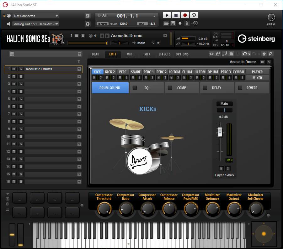The image size is (283, 249).
Task: Mute the Layer 1-Bus with its M button
Action: coord(221,169)
